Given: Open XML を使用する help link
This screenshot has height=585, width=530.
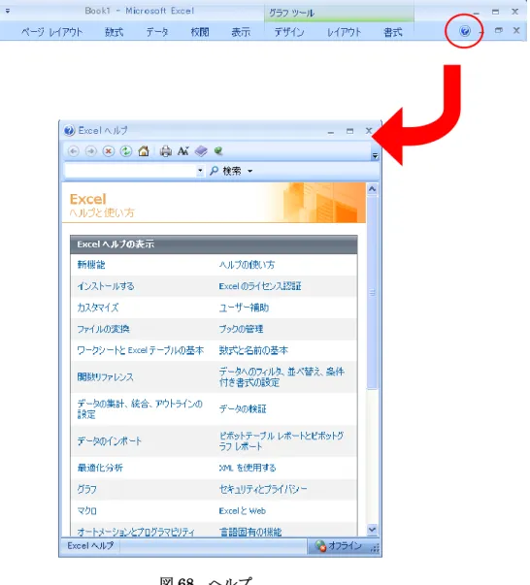Looking at the screenshot, I should pos(248,468).
